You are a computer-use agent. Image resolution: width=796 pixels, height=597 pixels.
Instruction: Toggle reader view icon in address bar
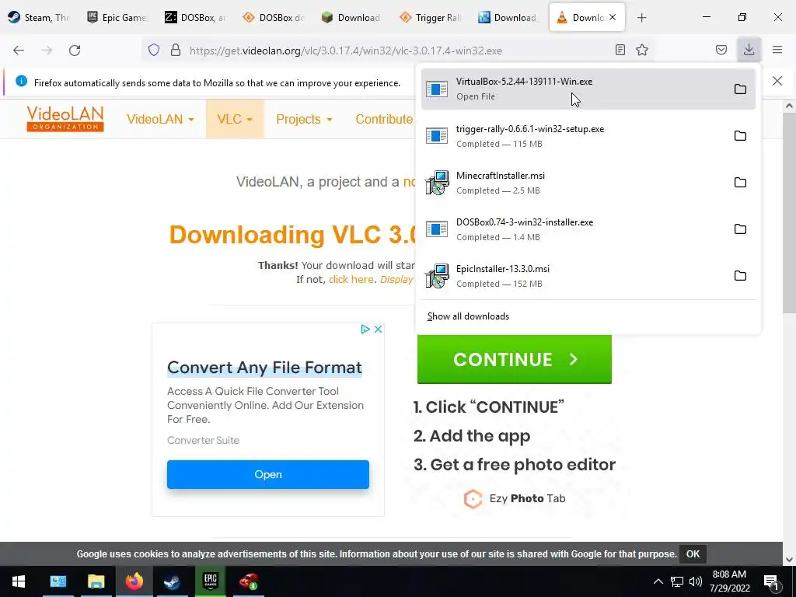(x=620, y=50)
